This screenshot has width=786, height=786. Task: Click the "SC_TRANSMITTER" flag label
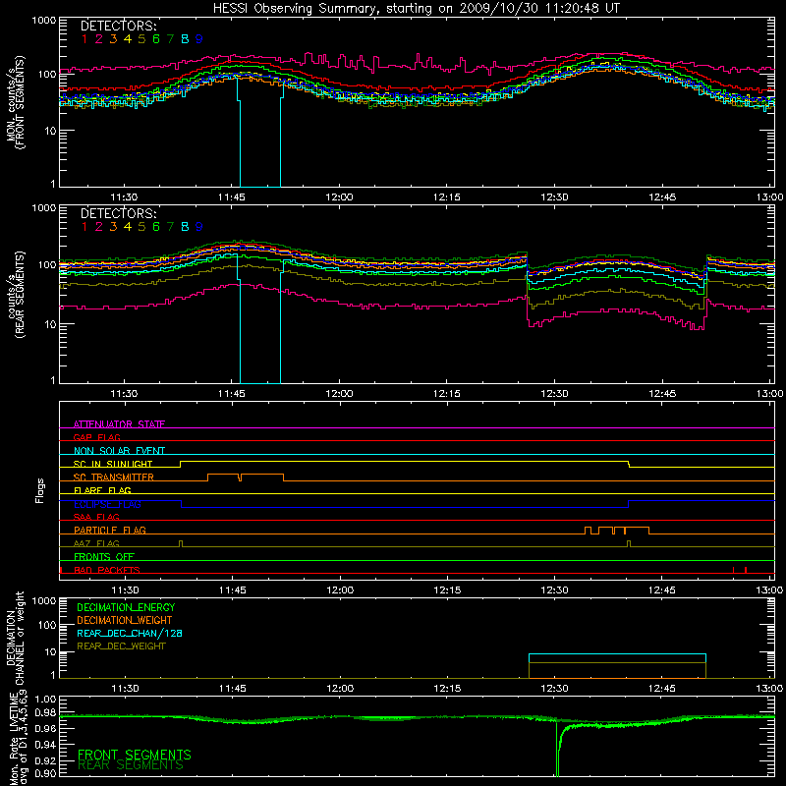pyautogui.click(x=114, y=477)
